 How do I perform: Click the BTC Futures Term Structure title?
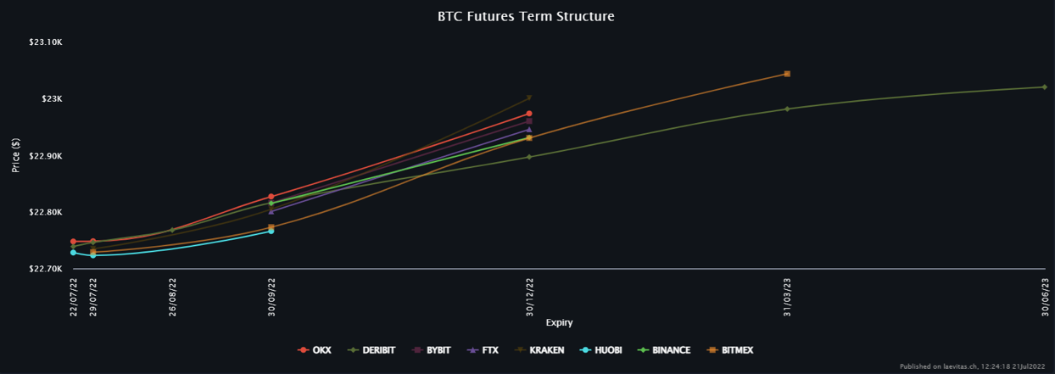click(x=526, y=16)
